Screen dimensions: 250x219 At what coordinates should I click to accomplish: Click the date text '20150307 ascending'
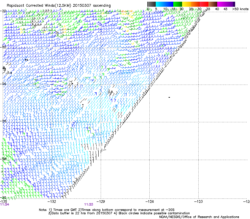92,6
